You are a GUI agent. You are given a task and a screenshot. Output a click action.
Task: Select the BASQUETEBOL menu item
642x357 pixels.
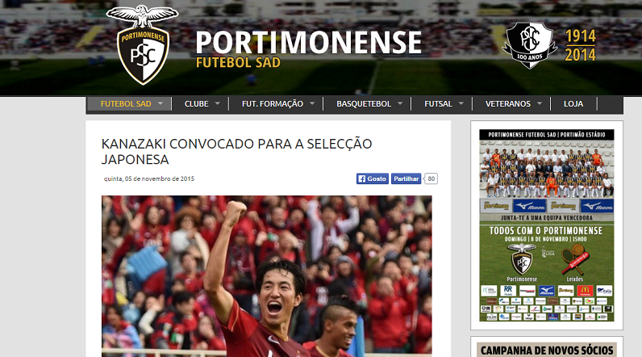coord(364,103)
